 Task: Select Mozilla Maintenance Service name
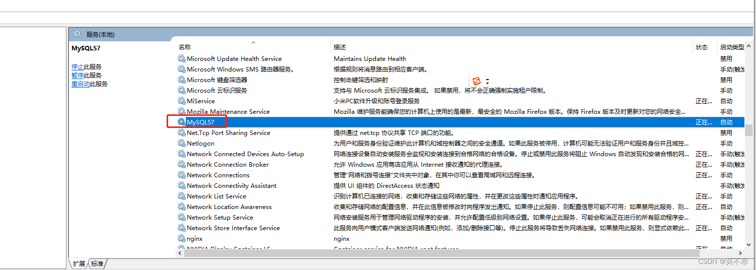[x=228, y=111]
